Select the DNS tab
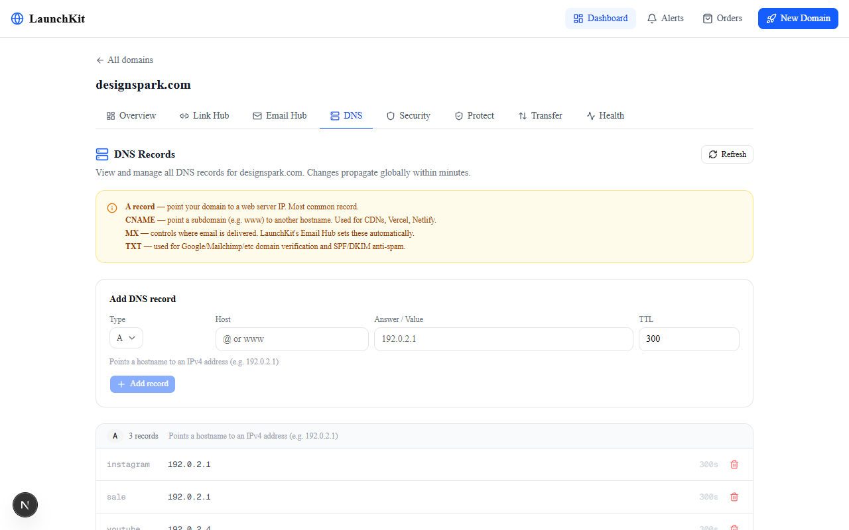The image size is (849, 530). pos(346,116)
